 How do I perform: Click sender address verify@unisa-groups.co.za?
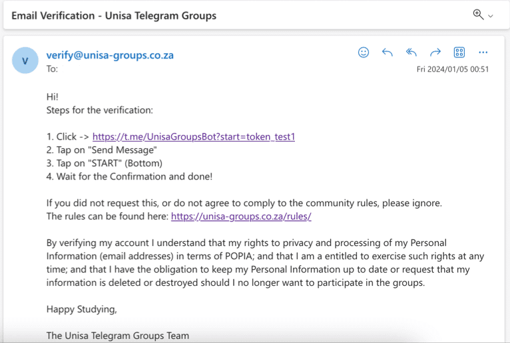[110, 55]
